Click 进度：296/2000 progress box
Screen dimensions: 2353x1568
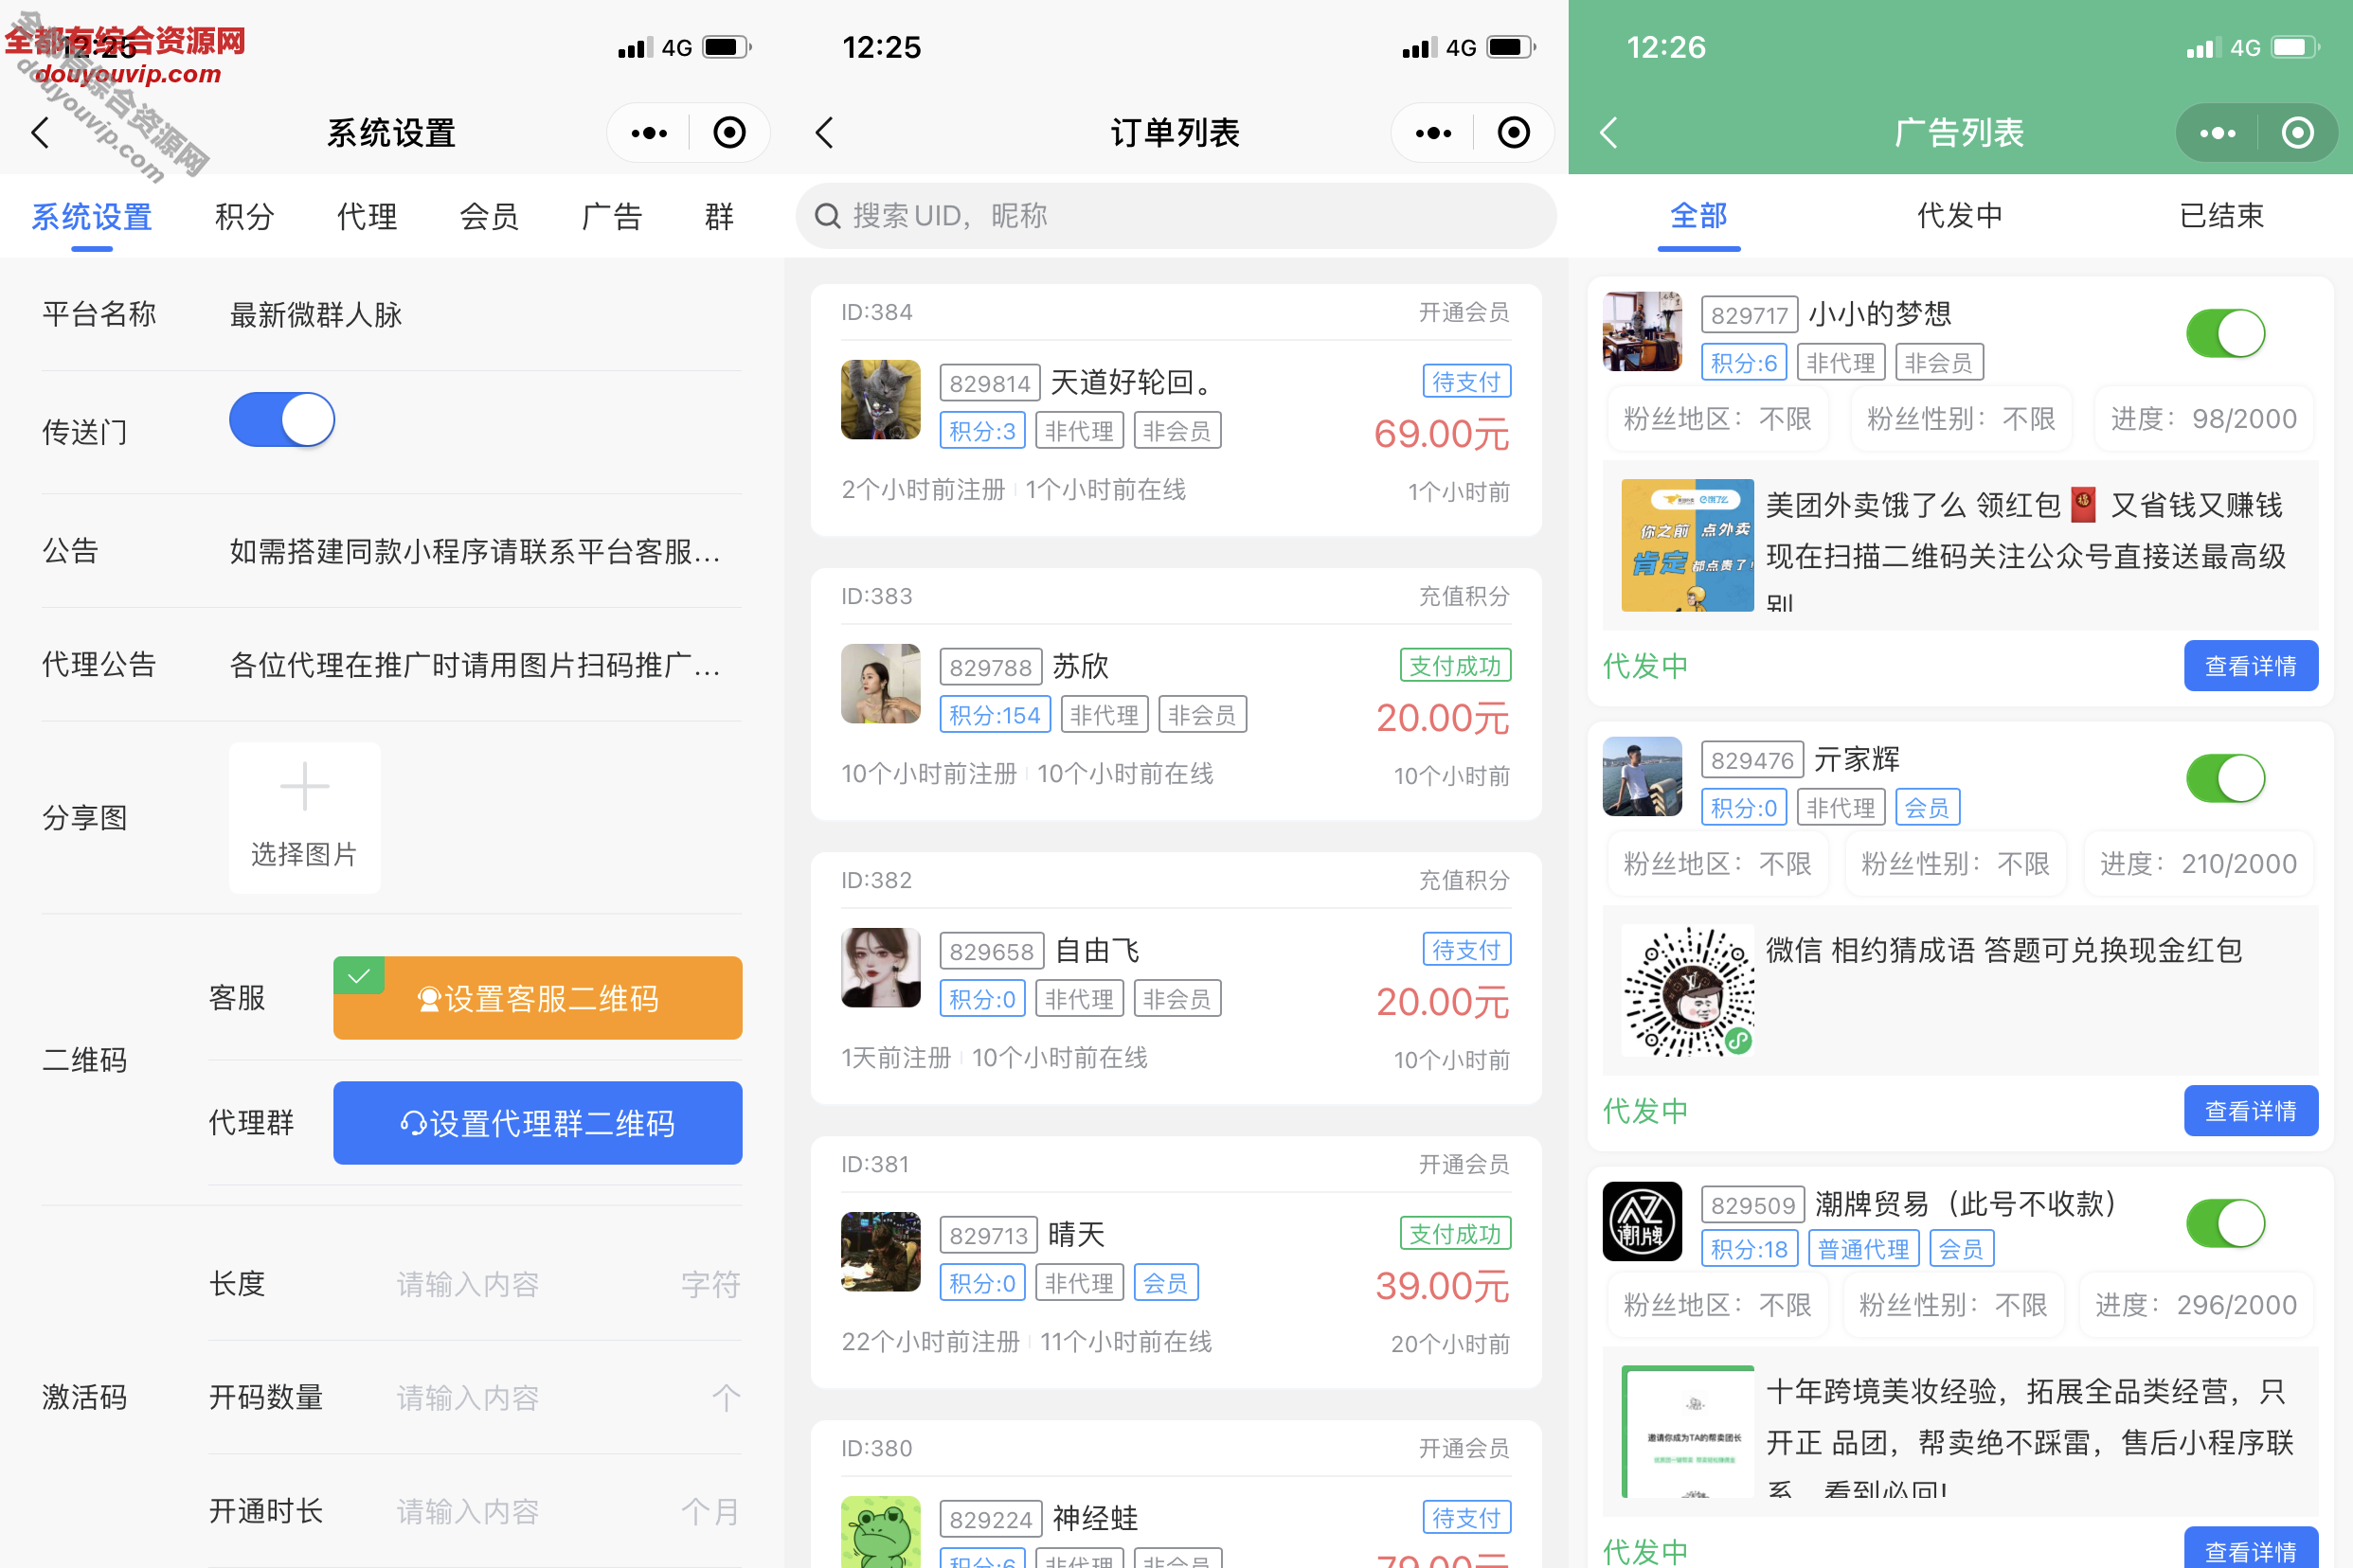tap(2196, 1305)
